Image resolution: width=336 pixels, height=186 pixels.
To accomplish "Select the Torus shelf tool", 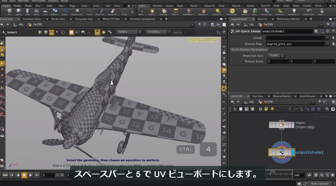I will click(x=36, y=12).
